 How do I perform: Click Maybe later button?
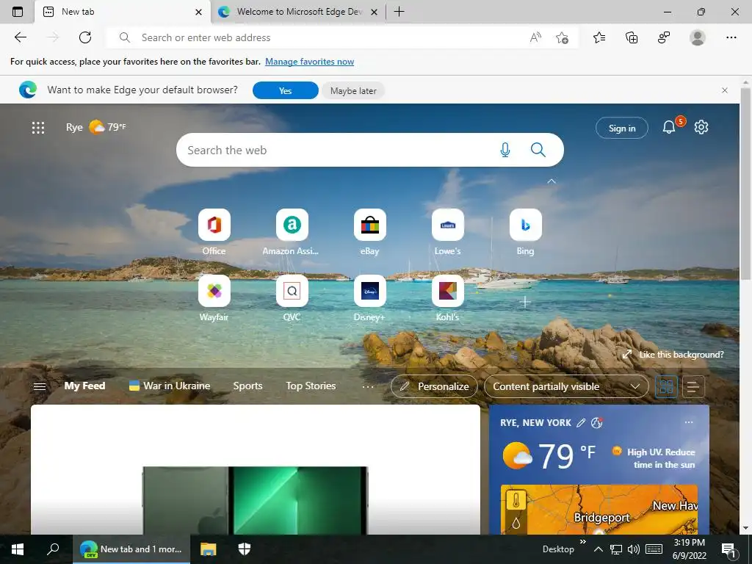tap(353, 90)
